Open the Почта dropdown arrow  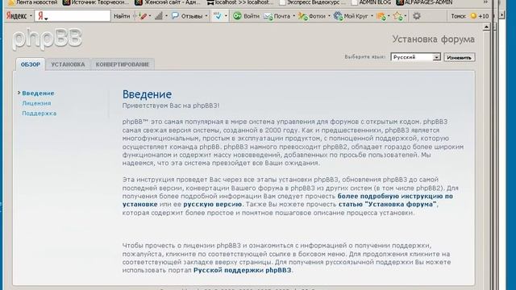(293, 16)
